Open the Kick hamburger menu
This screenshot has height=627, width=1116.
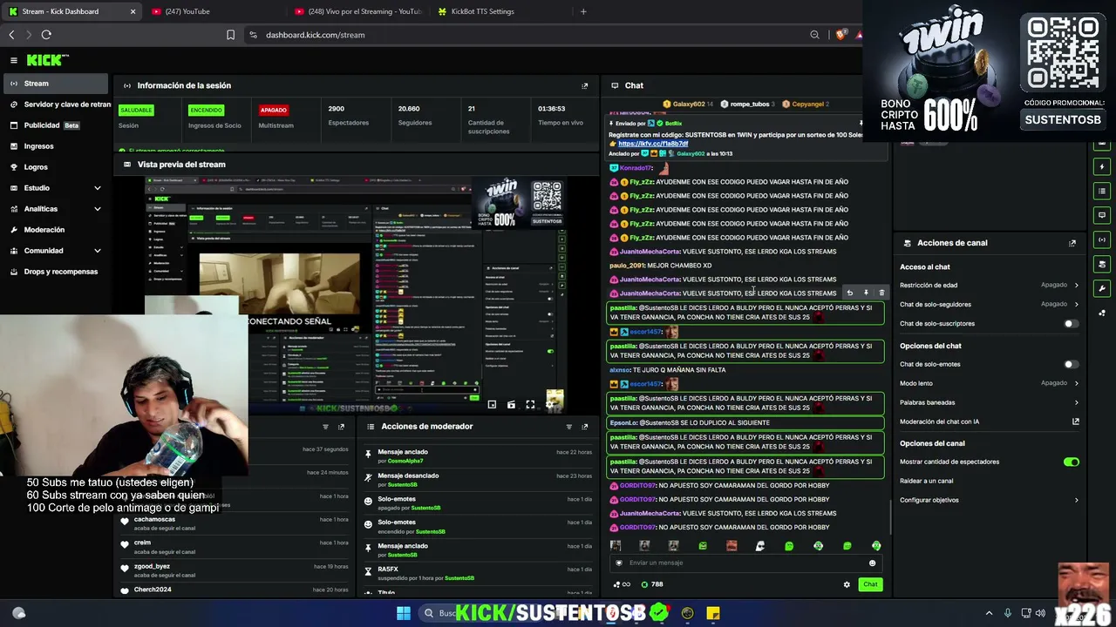(x=14, y=60)
